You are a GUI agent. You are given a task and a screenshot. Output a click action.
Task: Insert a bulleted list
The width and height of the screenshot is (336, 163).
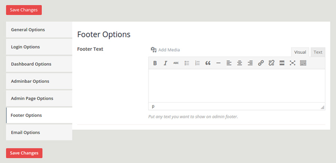click(x=187, y=63)
